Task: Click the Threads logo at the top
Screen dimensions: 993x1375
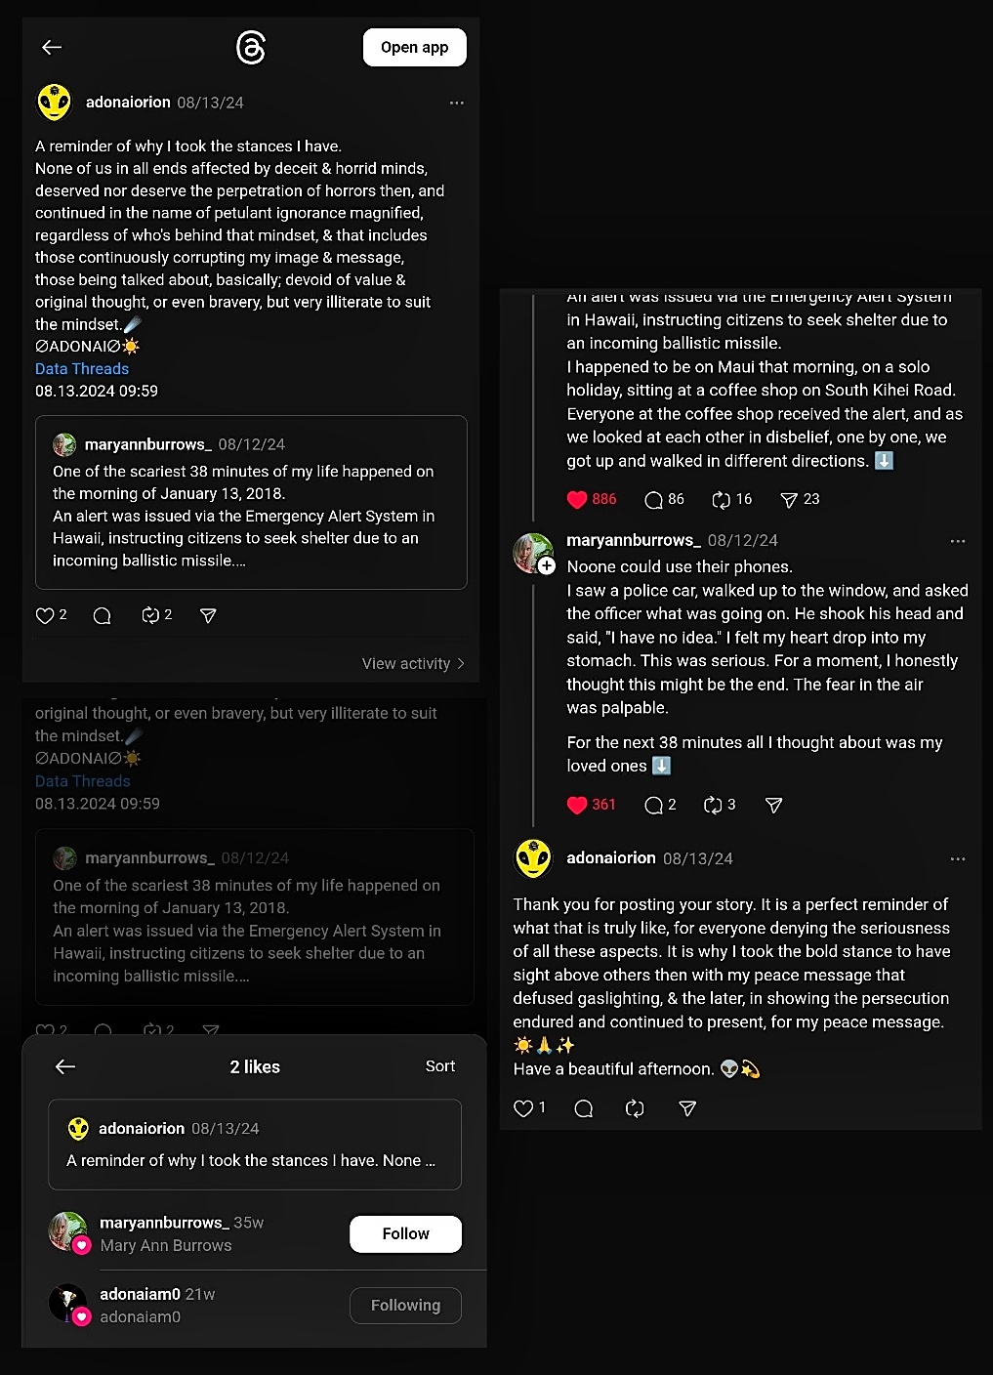Action: pos(251,47)
